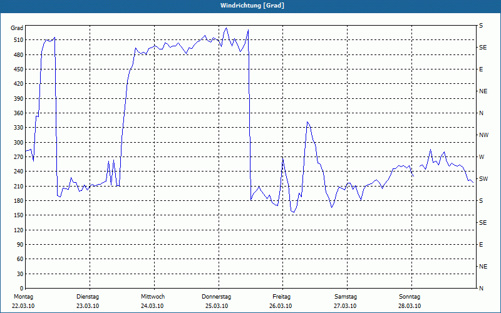Image resolution: width=501 pixels, height=313 pixels.
Task: Select the Grad axis unit label
Action: coord(17,28)
